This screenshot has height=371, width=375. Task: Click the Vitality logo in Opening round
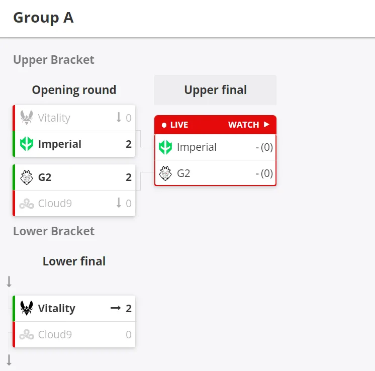coord(27,118)
